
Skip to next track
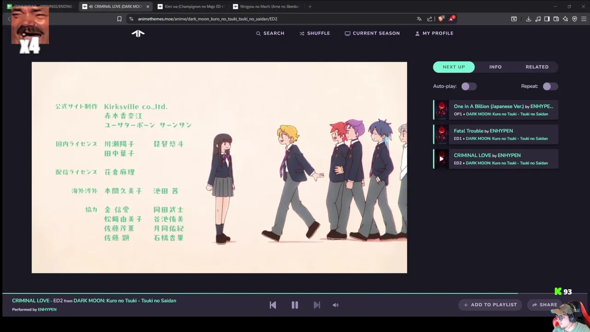(317, 305)
